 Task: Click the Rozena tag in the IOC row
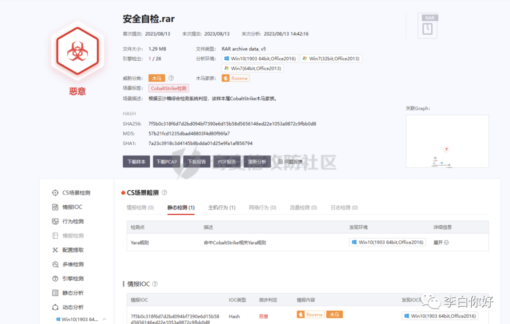tap(311, 314)
